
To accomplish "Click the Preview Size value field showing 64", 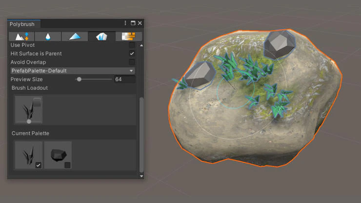I will [x=124, y=79].
